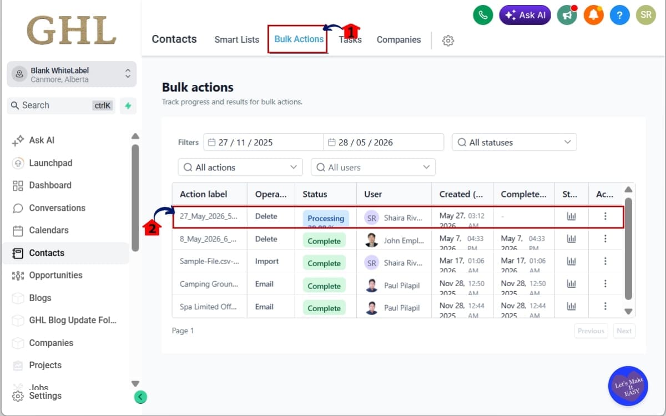Pick the end date 28 / 05 / 2026

384,142
